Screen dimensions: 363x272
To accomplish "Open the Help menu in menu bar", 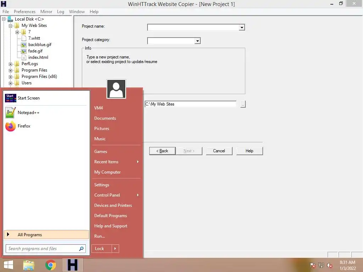I will pyautogui.click(x=94, y=12).
